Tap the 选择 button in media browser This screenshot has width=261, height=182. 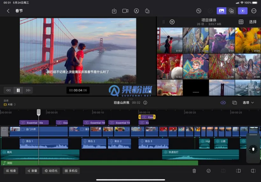click(253, 22)
